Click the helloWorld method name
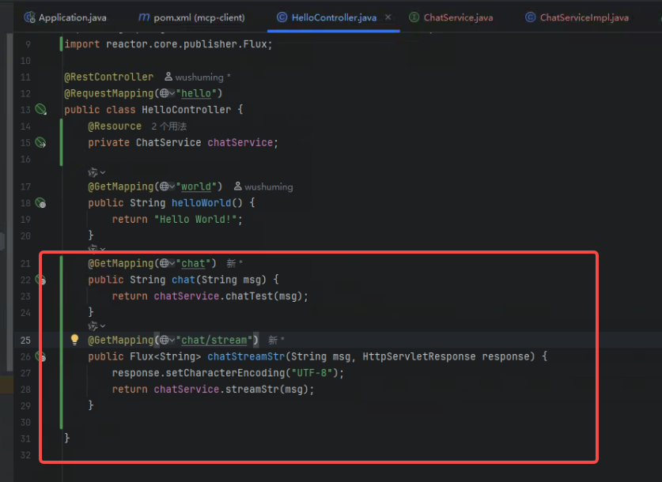 202,203
